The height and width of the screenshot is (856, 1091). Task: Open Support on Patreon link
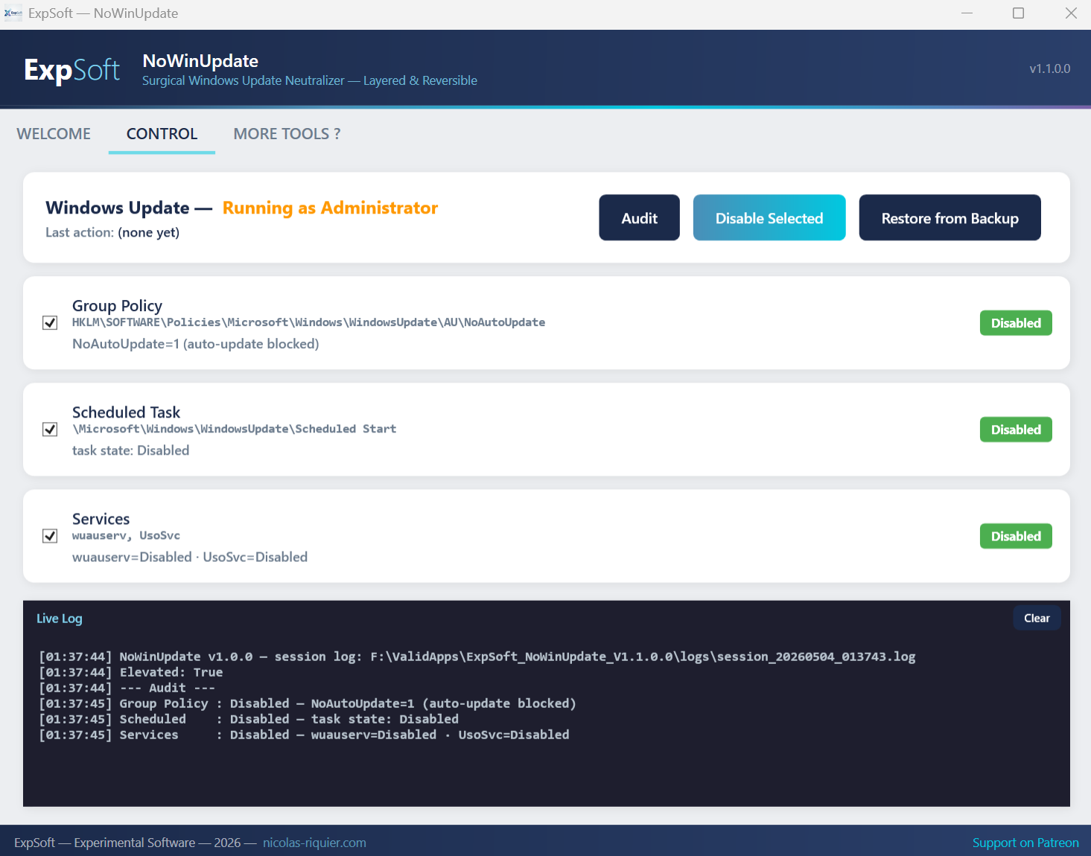tap(1025, 843)
